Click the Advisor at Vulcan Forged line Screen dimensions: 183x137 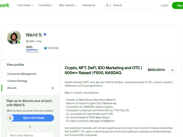tap(90, 103)
